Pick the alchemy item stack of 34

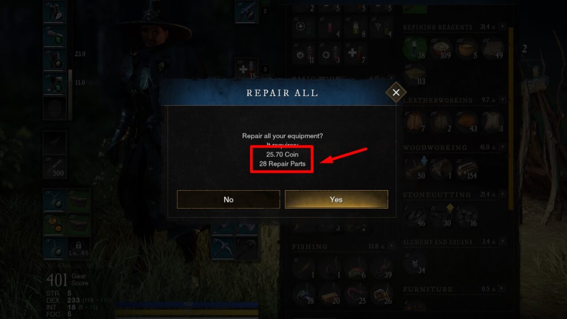pyautogui.click(x=415, y=263)
